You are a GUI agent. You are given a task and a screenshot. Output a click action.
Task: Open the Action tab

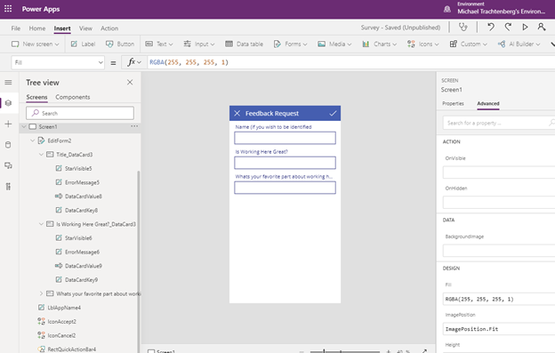coord(109,28)
